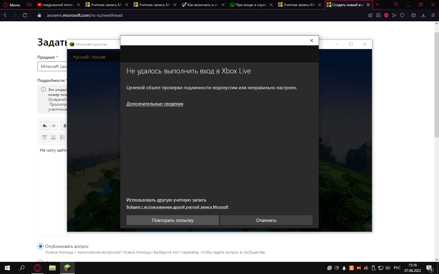Viewport: 439px width, 274px height.
Task: Open the Дополнительные сведения link
Action: [155, 104]
